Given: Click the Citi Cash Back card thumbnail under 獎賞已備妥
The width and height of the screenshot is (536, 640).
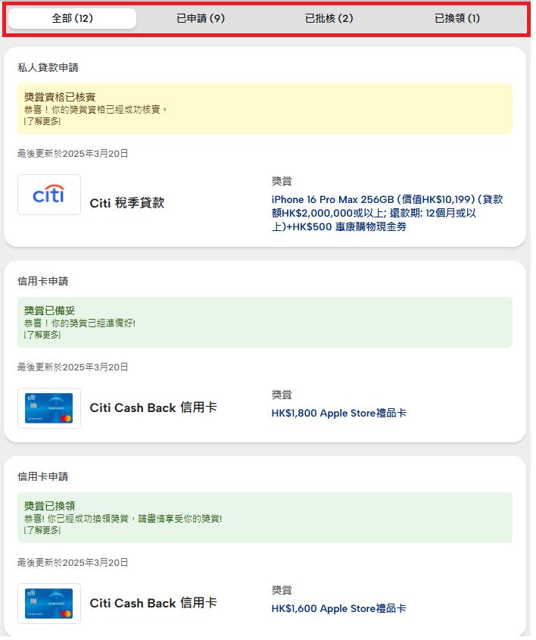Looking at the screenshot, I should [x=48, y=407].
